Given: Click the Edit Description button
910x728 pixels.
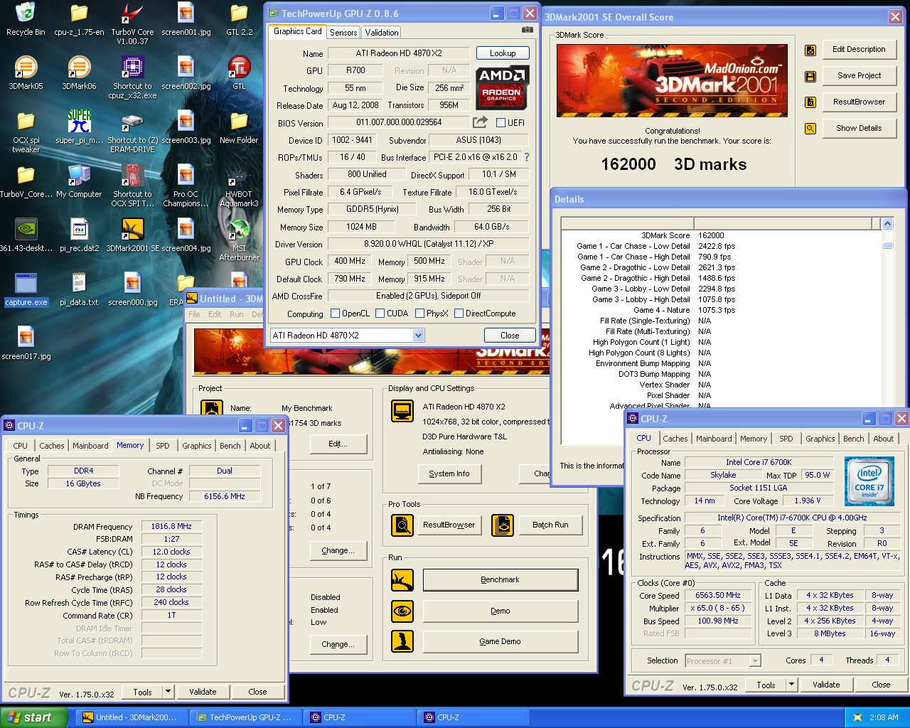Looking at the screenshot, I should point(859,50).
